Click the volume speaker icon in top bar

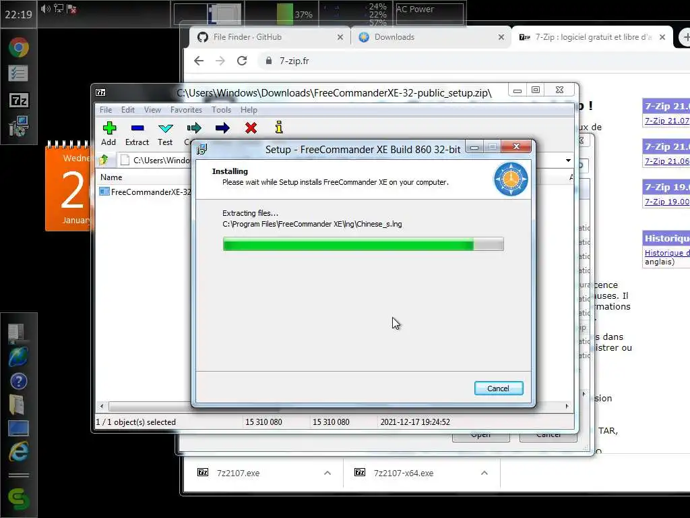[x=46, y=8]
